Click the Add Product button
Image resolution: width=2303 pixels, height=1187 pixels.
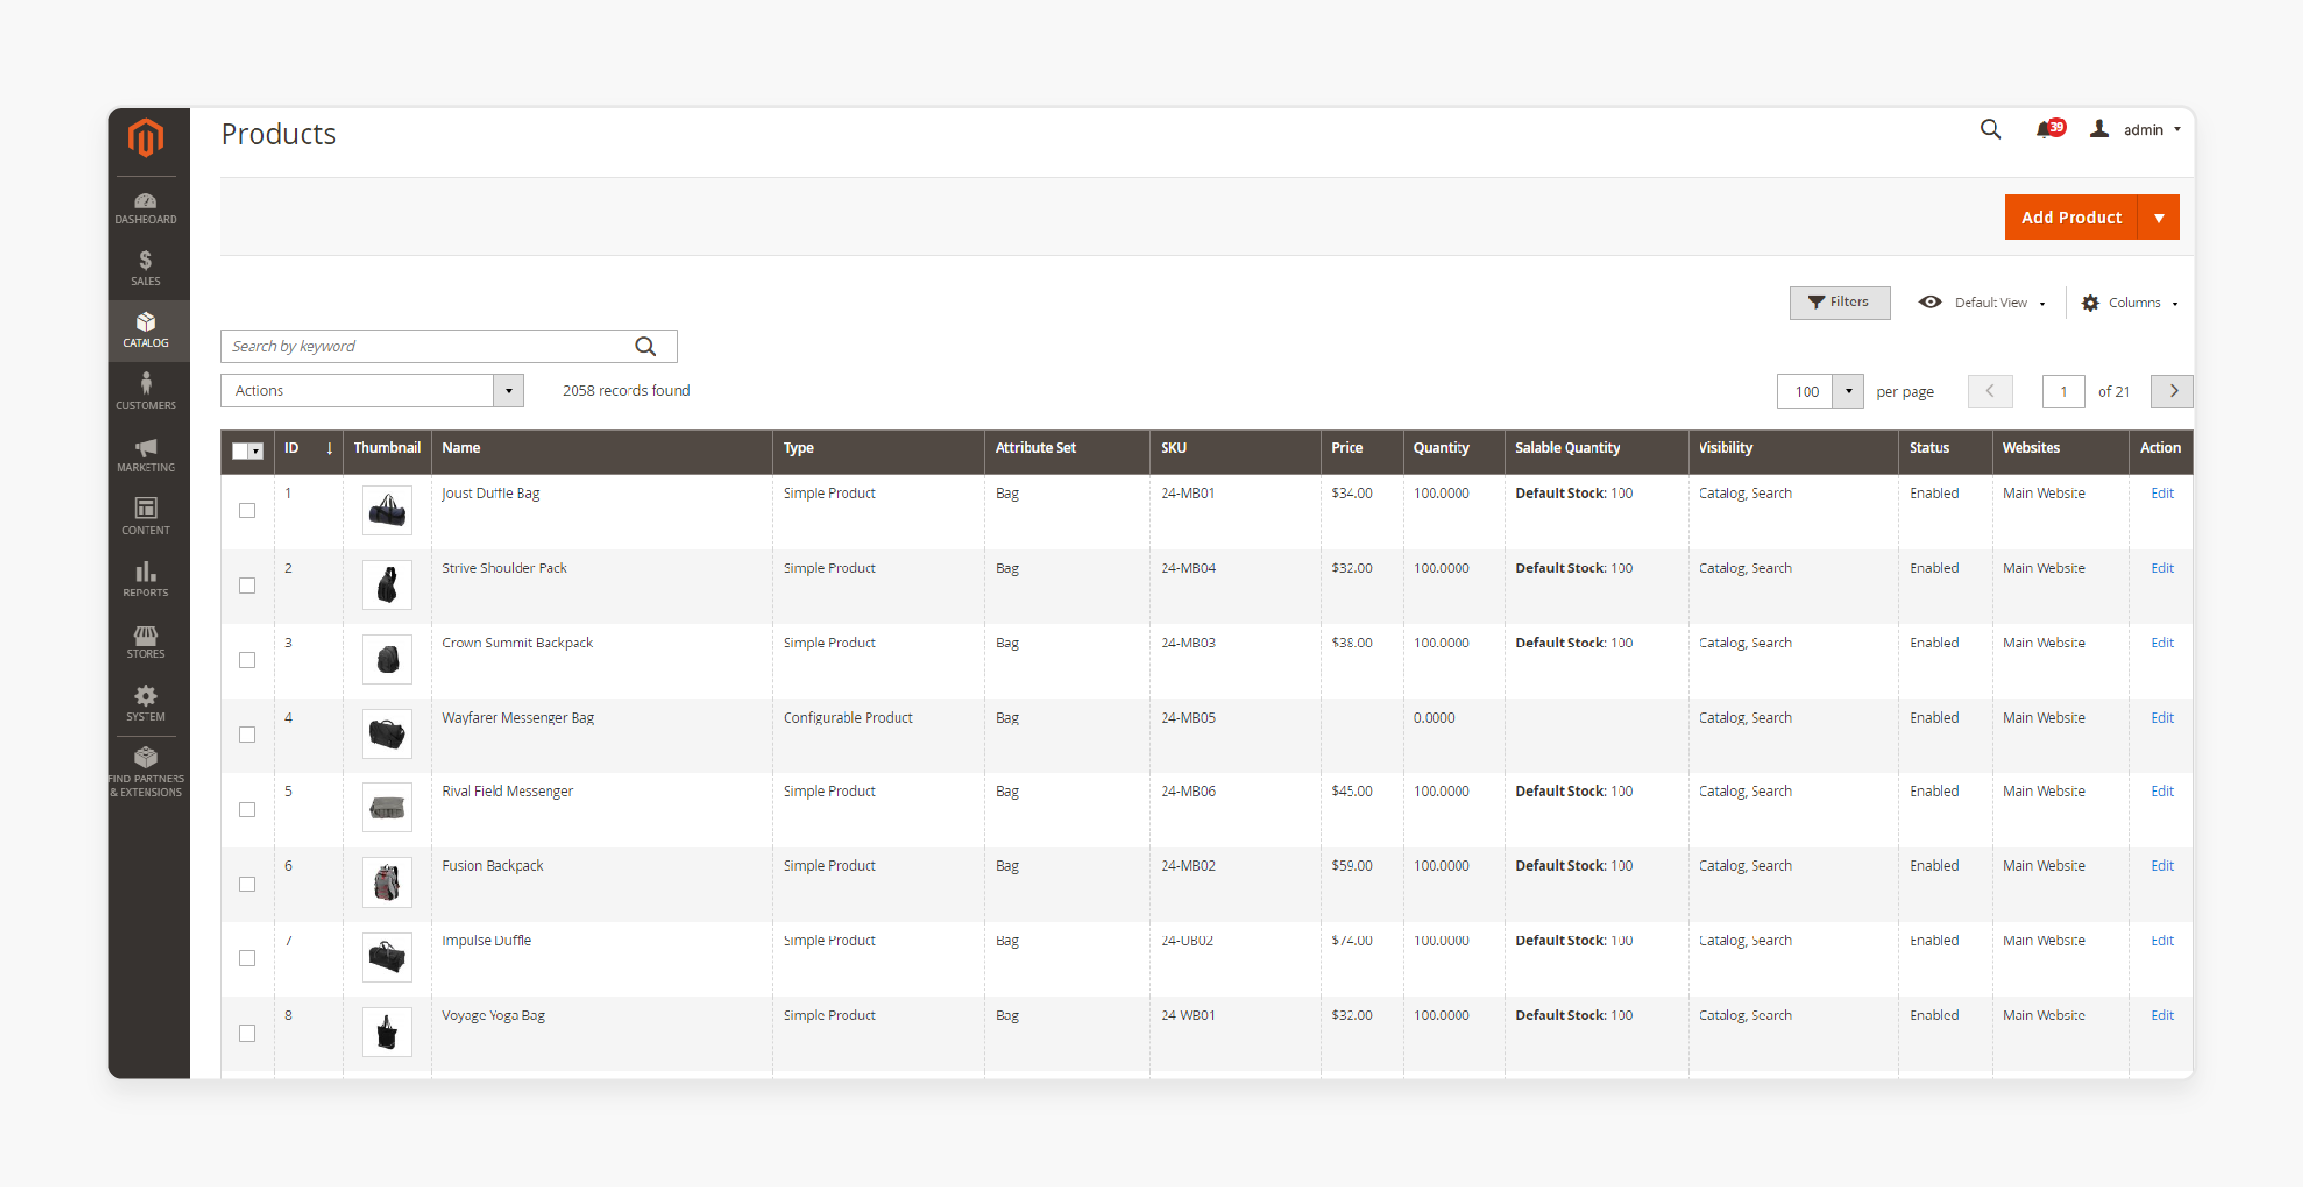point(2072,218)
